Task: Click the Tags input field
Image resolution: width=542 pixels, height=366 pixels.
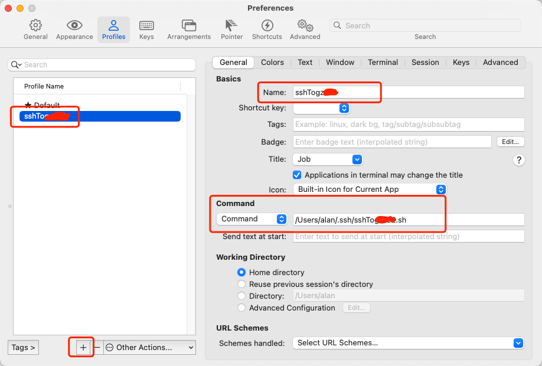Action: 408,125
